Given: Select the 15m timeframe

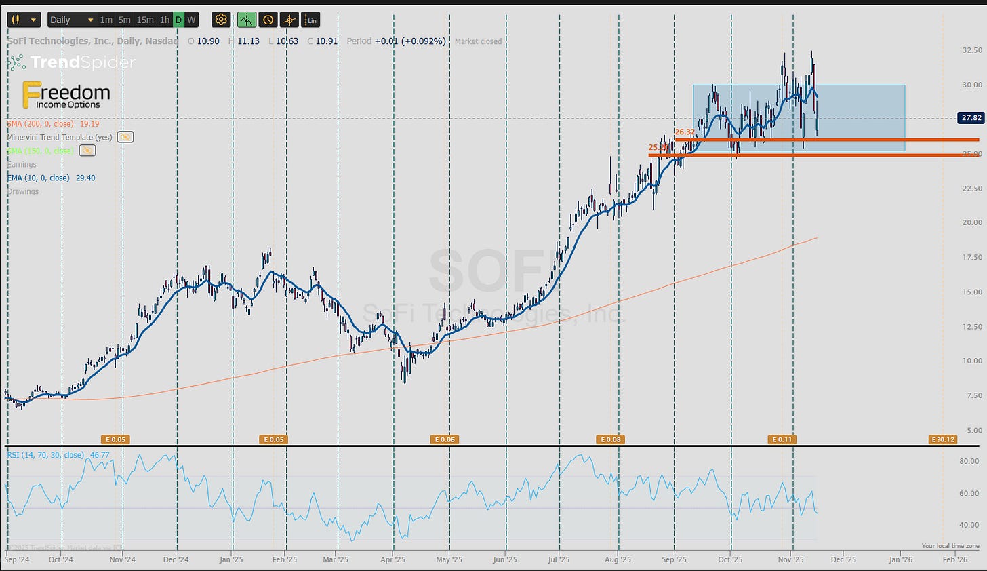Looking at the screenshot, I should 144,20.
